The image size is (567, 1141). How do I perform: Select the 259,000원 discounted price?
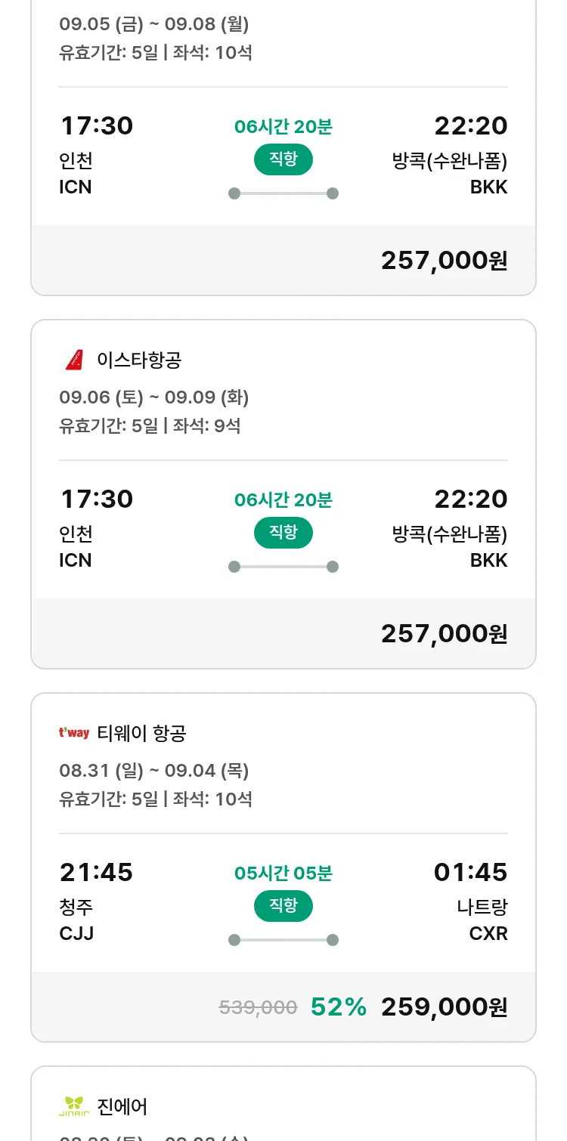[x=444, y=1006]
